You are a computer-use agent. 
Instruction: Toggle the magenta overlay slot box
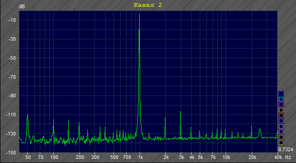[281, 105]
